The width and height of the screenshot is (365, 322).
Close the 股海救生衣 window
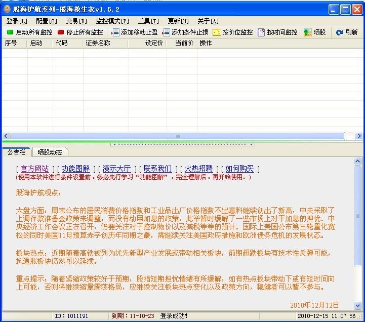point(357,10)
